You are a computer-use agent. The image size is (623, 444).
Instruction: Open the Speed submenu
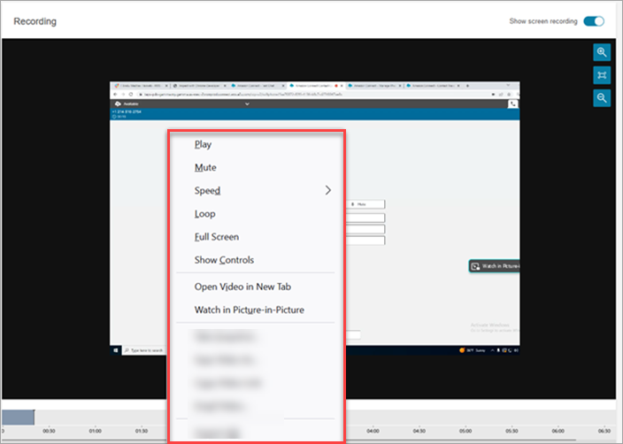pyautogui.click(x=256, y=191)
